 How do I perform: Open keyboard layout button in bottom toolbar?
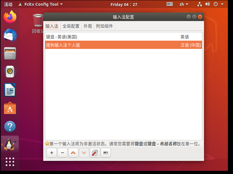pos(106,153)
